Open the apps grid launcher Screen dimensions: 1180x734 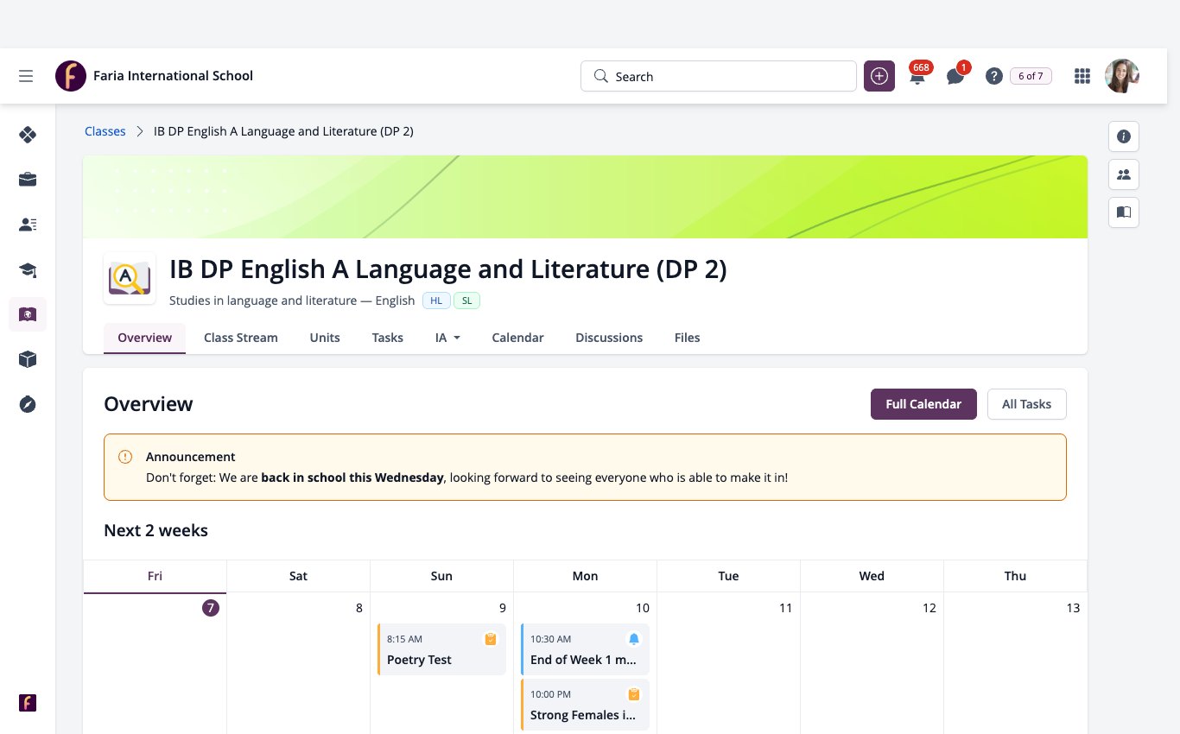click(1082, 76)
